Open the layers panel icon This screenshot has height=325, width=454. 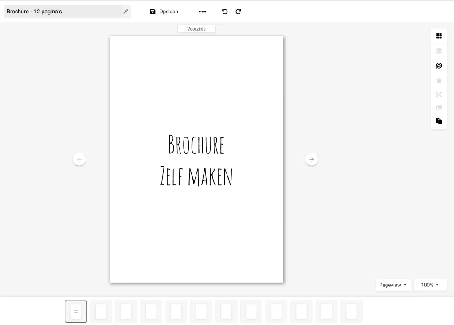pos(438,51)
